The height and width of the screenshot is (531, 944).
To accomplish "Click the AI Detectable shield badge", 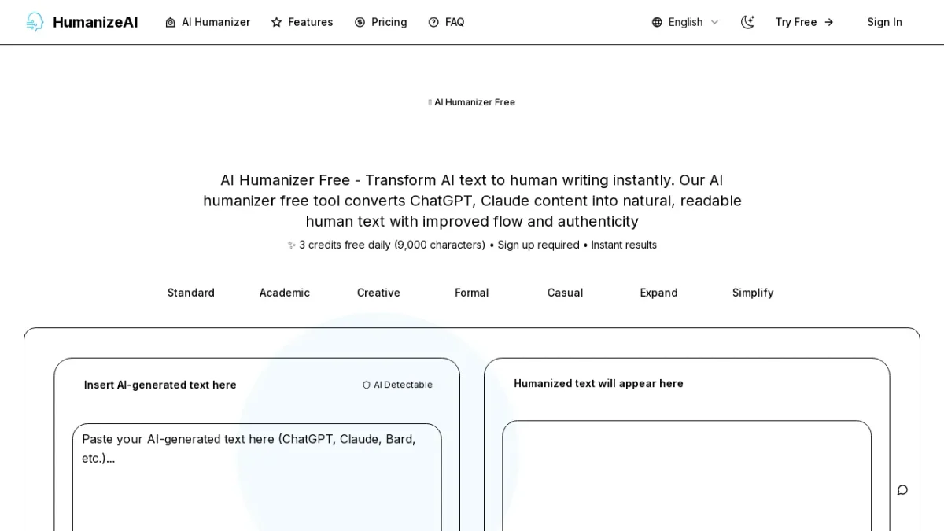I will [397, 385].
